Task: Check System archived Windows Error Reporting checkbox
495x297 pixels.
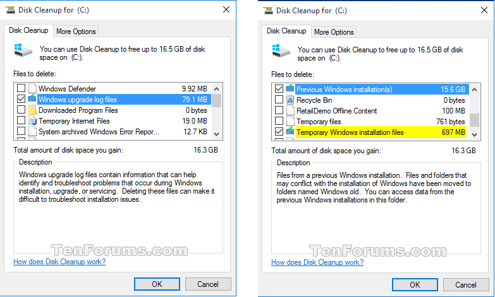Action: tap(21, 131)
